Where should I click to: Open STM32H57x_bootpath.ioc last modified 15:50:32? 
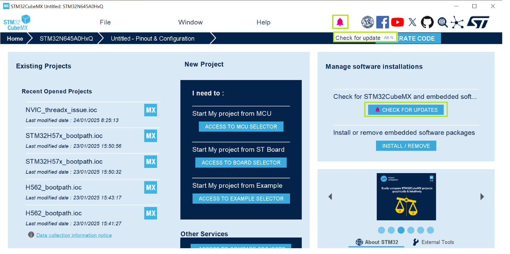pos(64,161)
